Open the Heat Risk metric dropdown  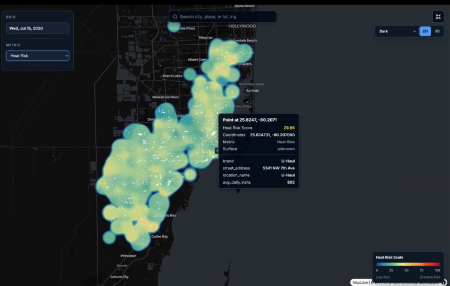(x=37, y=56)
